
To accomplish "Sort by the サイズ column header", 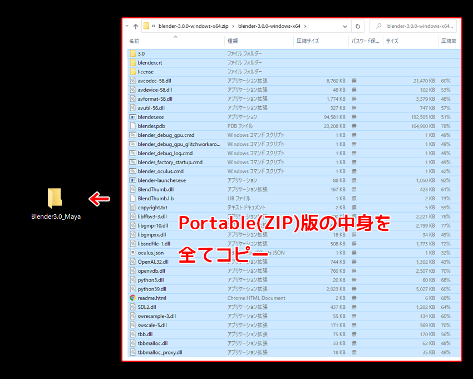I will pyautogui.click(x=392, y=41).
